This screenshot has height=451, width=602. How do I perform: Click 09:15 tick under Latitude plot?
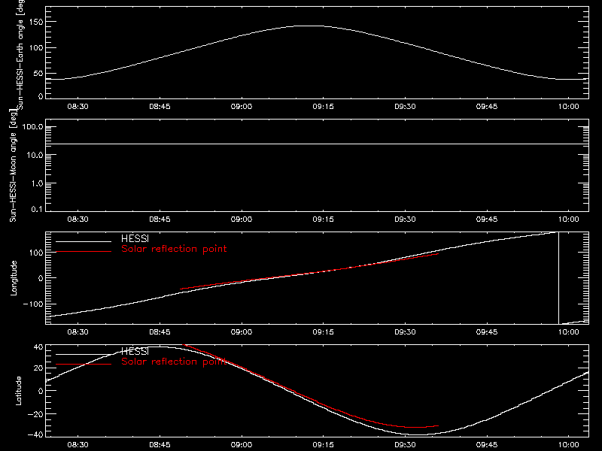[x=324, y=445]
